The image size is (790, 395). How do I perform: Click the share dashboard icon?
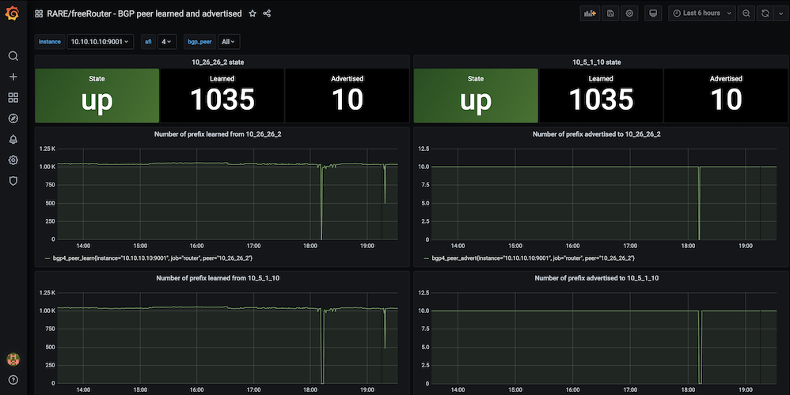[267, 13]
